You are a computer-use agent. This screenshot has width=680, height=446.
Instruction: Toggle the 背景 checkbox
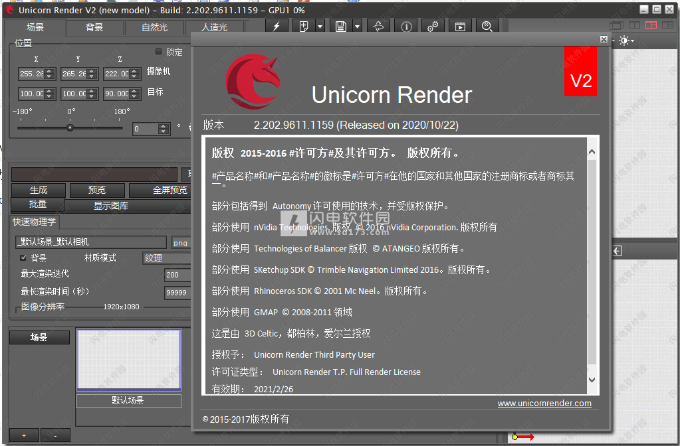(x=23, y=258)
